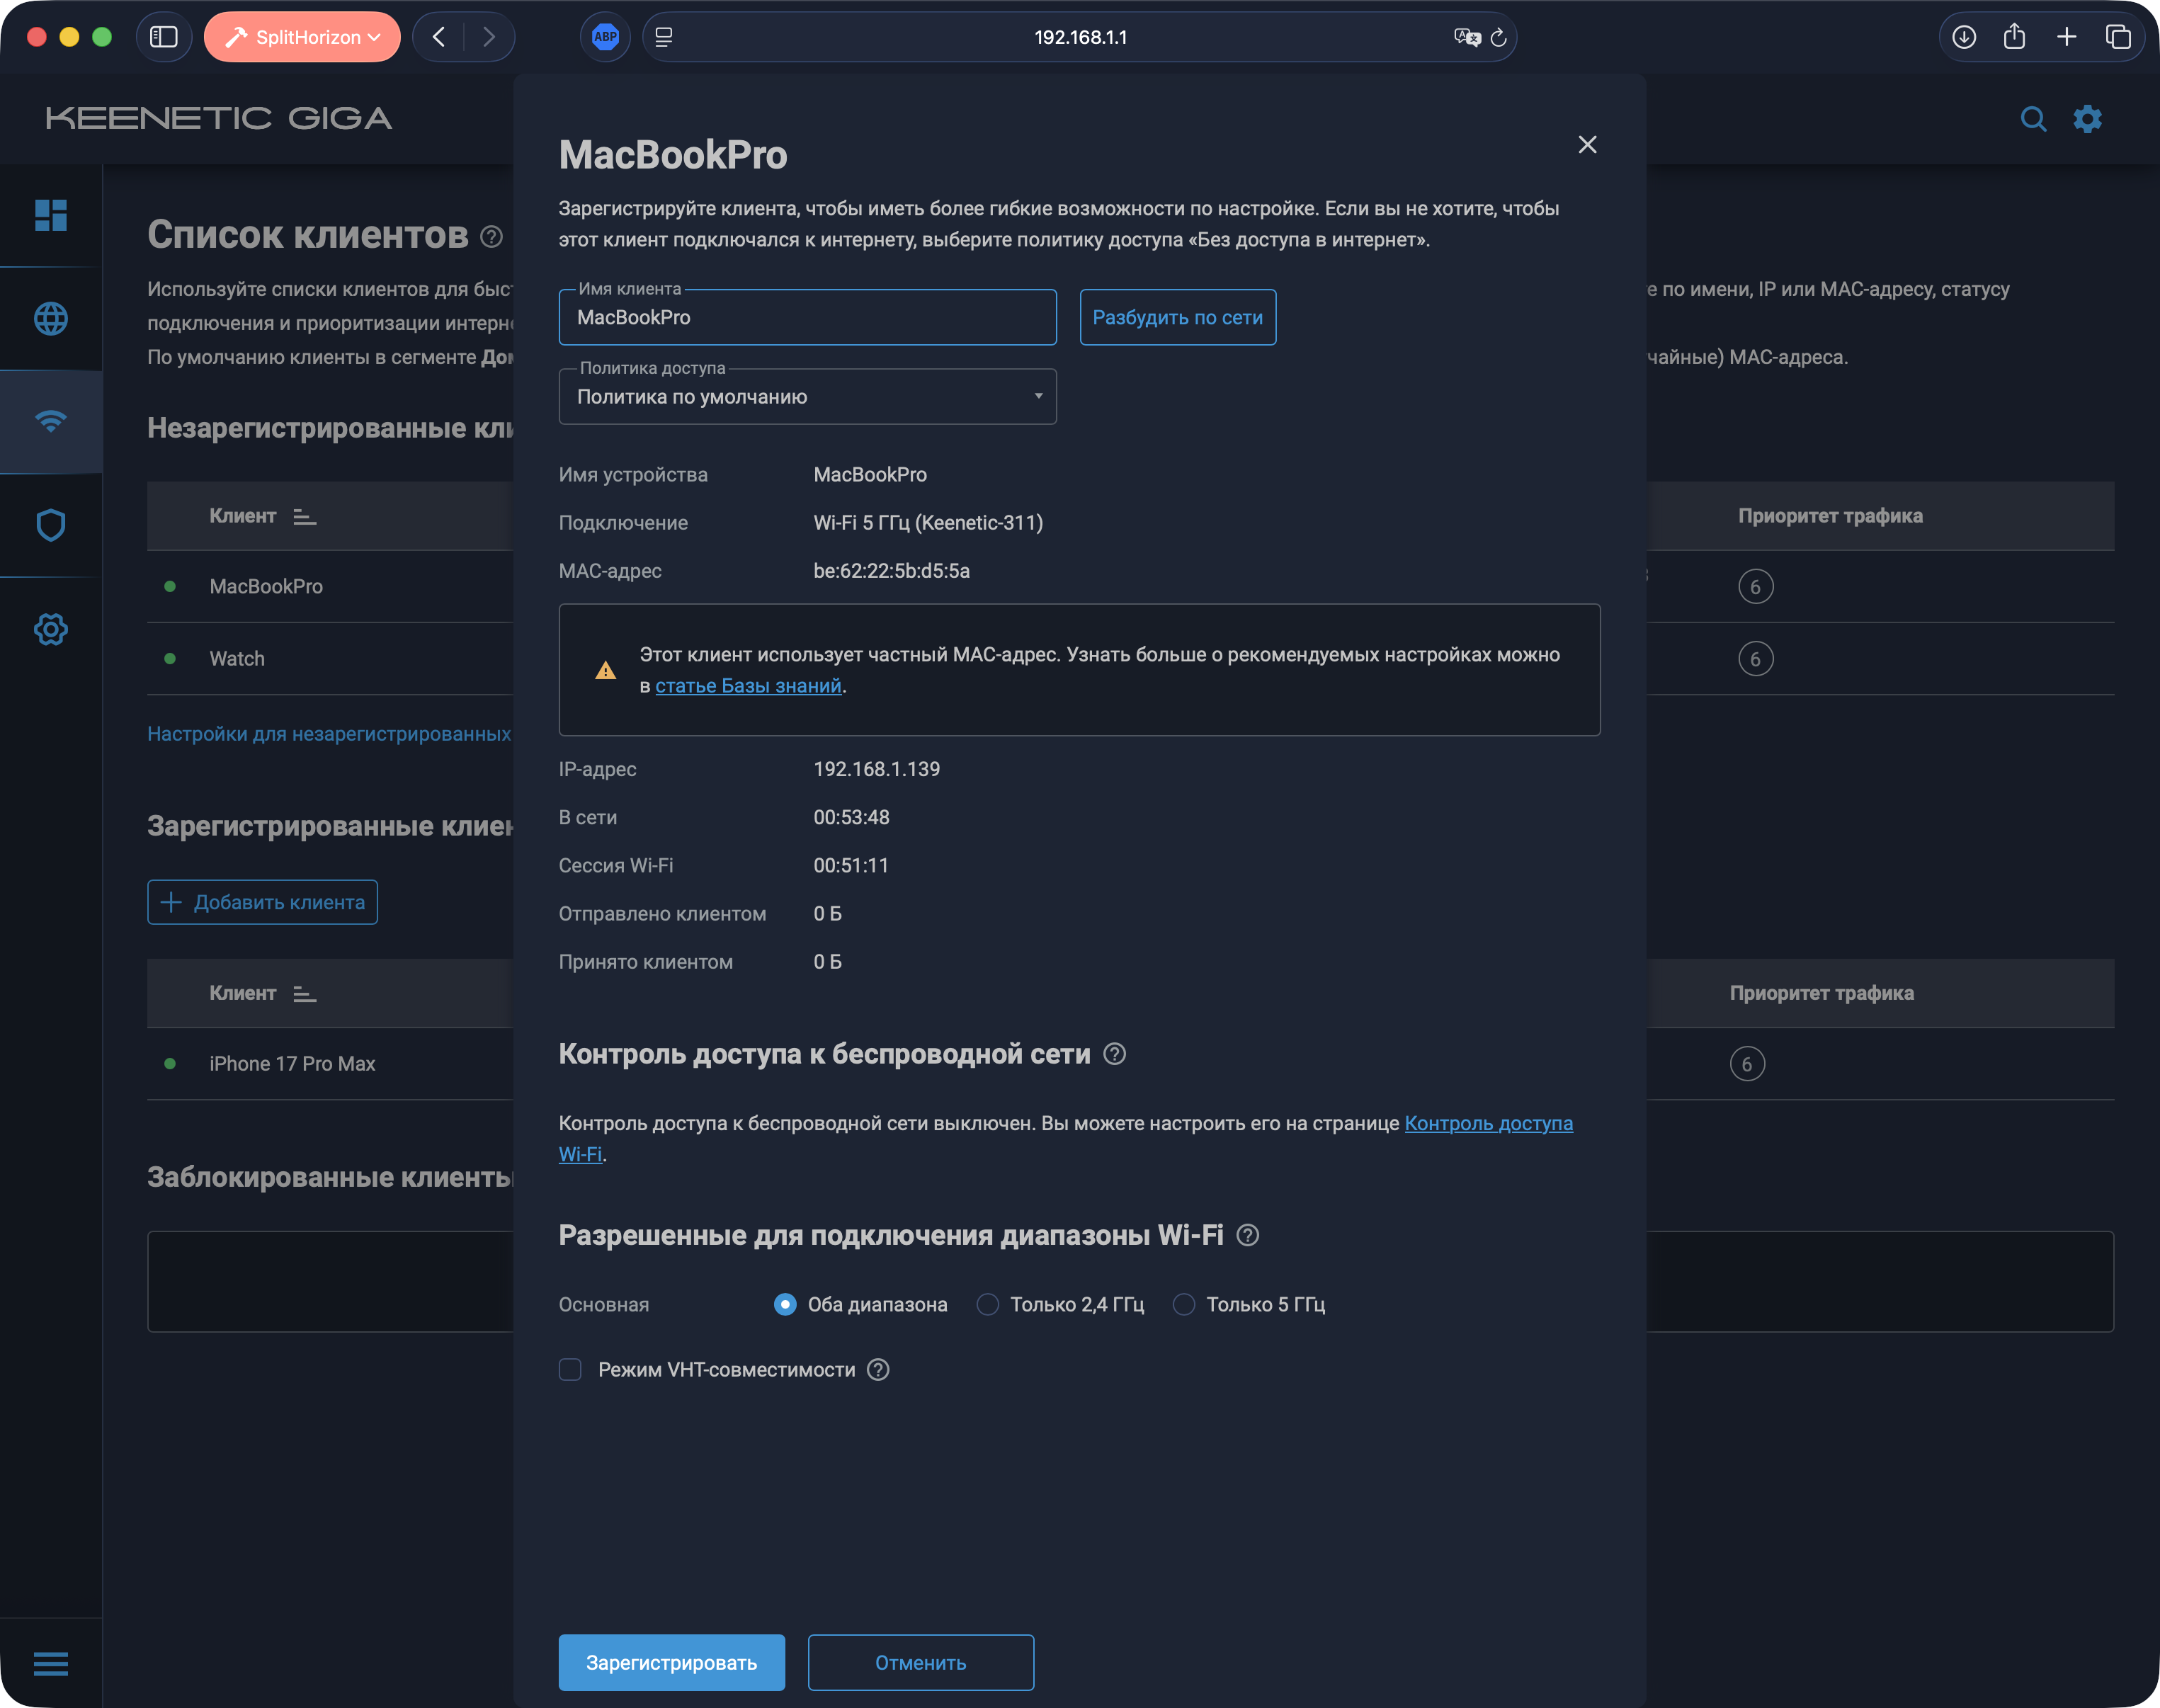The width and height of the screenshot is (2160, 1708).
Task: Toggle Safari sidebar panel icon
Action: (x=164, y=37)
